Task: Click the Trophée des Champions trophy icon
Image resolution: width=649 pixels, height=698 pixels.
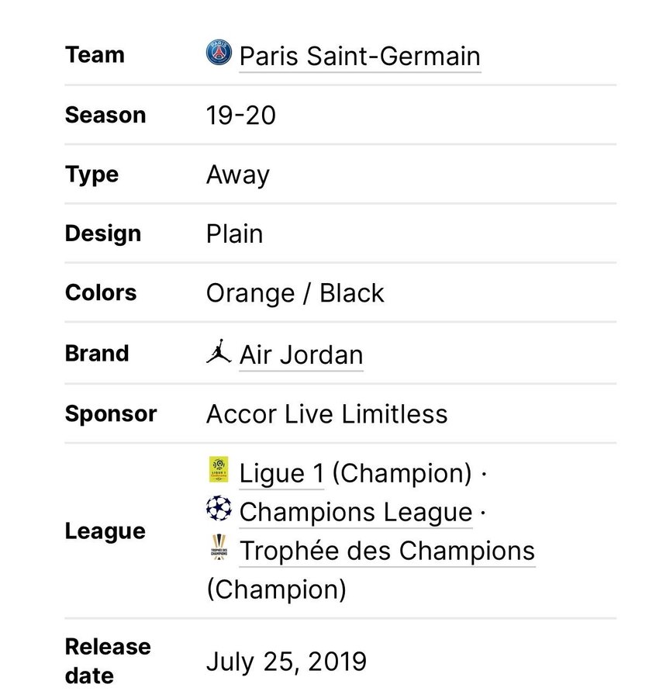Action: (x=219, y=550)
